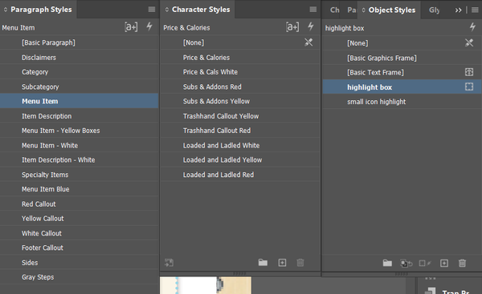This screenshot has width=482, height=294.
Task: Apply Item Description - White style
Action: [x=80, y=159]
